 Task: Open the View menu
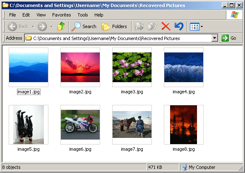(x=41, y=15)
